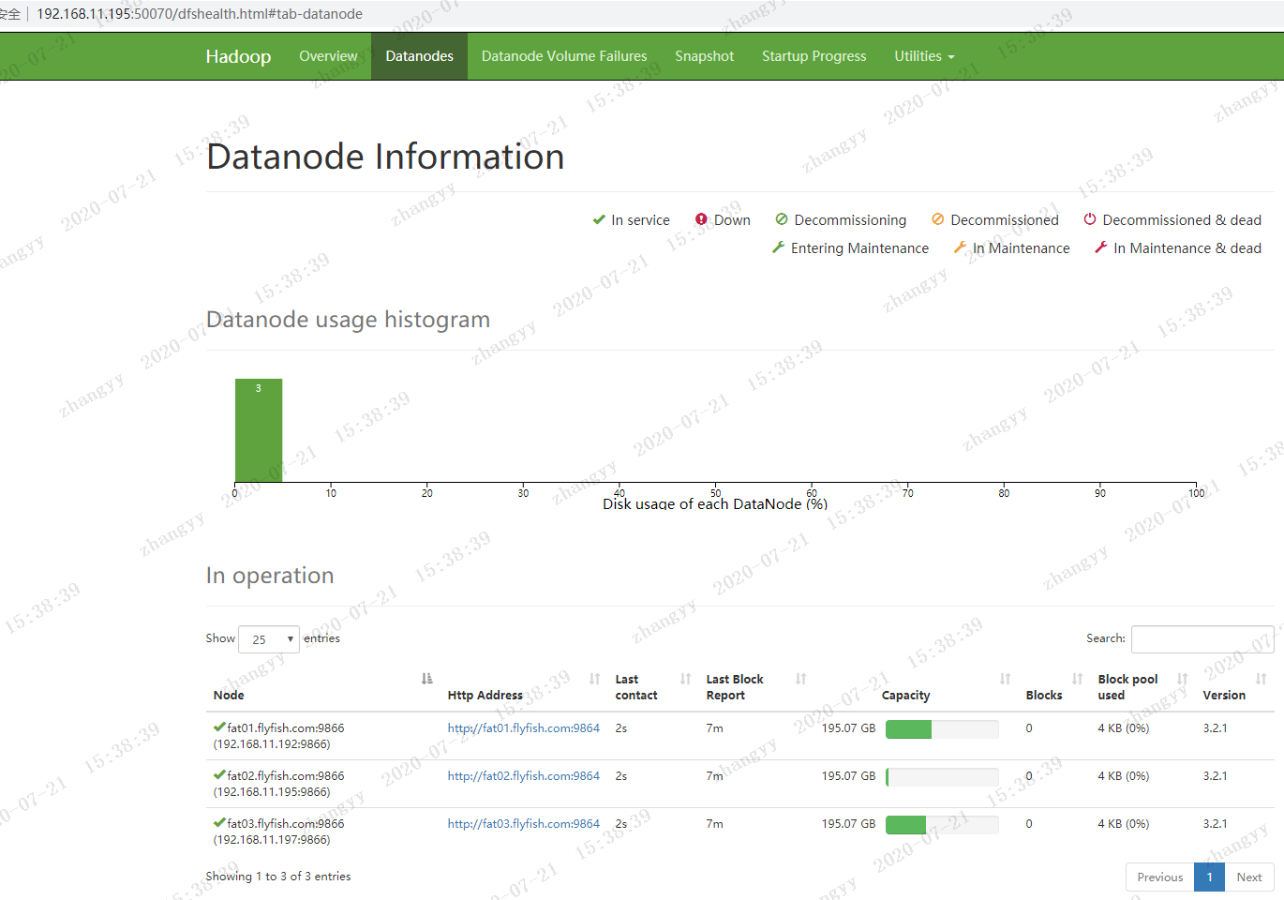Click the red Down legend icon
The height and width of the screenshot is (900, 1284).
click(x=701, y=219)
